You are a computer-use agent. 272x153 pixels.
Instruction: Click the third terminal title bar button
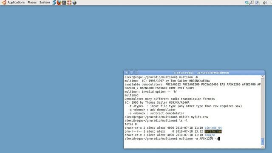pyautogui.click(x=136, y=73)
